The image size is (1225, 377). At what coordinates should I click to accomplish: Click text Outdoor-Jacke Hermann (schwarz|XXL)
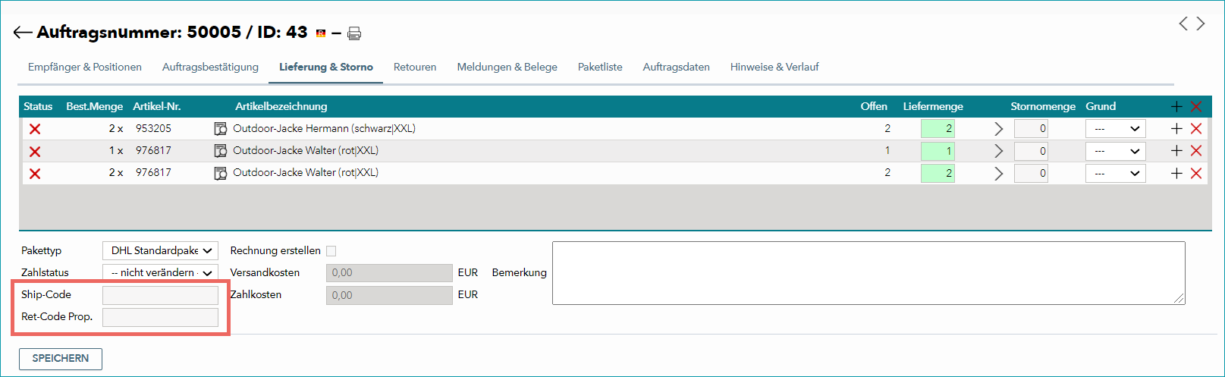point(324,129)
